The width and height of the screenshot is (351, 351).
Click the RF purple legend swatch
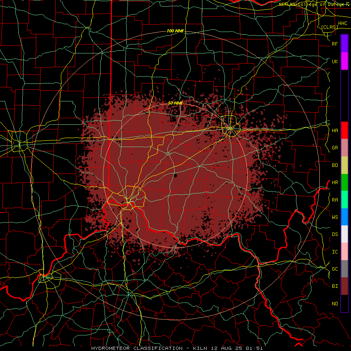344,44
